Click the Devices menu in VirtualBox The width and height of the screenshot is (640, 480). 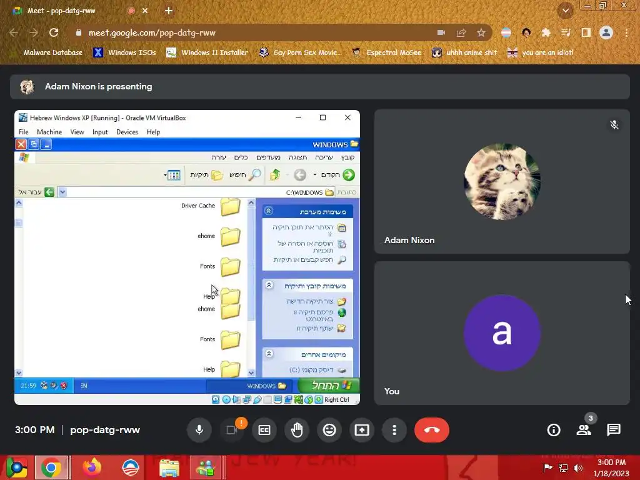click(127, 132)
